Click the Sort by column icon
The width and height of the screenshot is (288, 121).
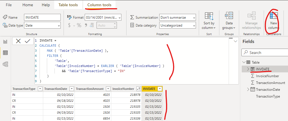(209, 16)
